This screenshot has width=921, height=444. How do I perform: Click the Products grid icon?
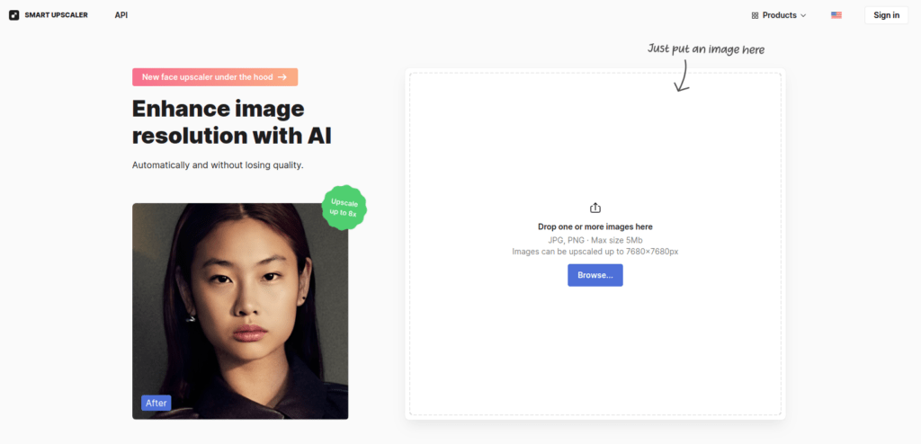coord(755,16)
